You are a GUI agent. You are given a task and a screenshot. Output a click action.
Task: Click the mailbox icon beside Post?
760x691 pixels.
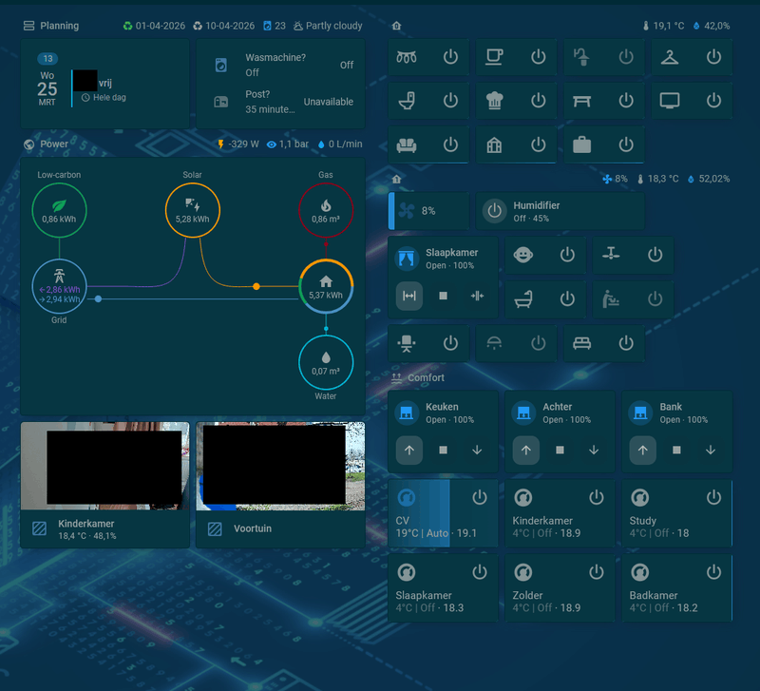pos(221,102)
